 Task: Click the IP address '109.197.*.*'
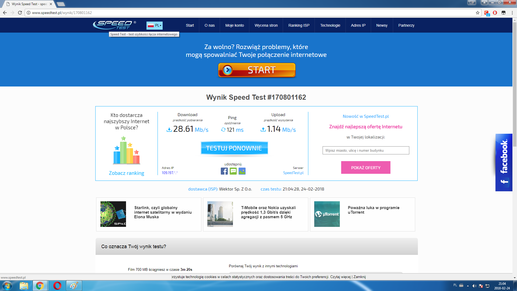(x=170, y=173)
